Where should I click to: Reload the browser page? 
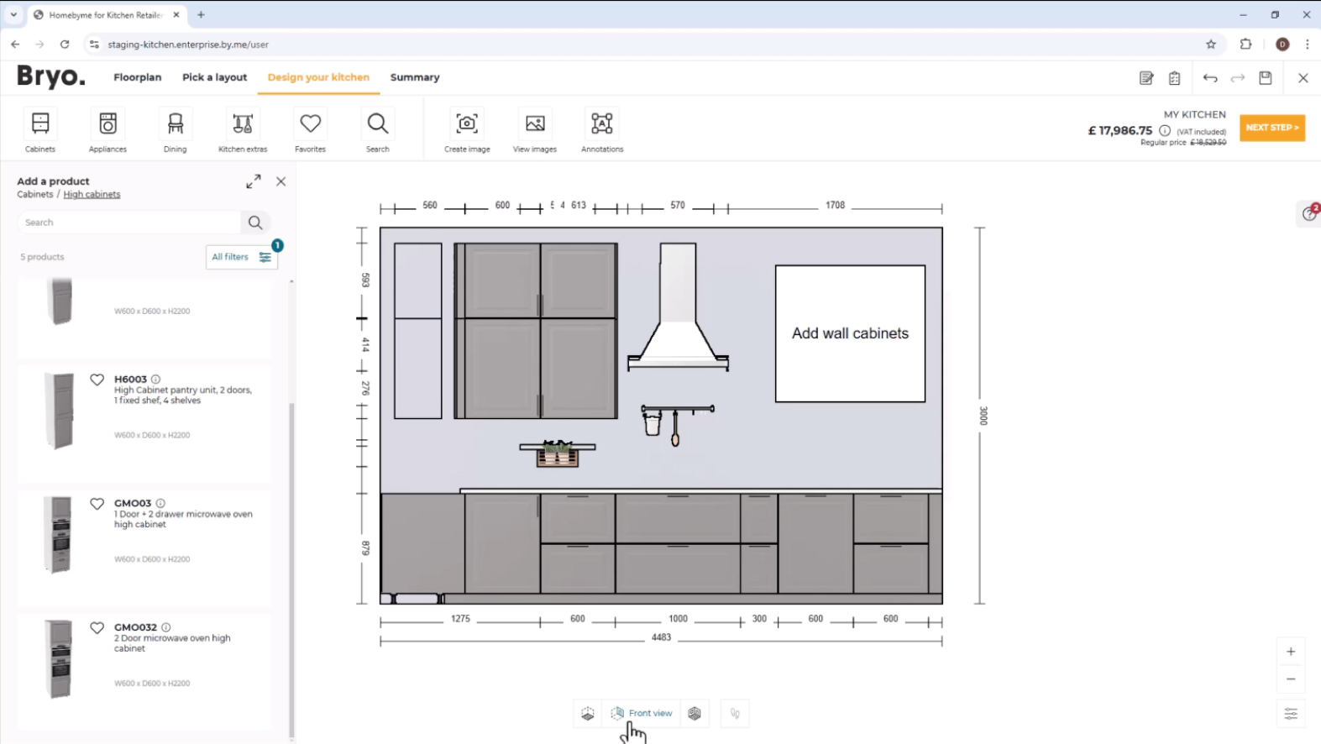click(x=65, y=45)
